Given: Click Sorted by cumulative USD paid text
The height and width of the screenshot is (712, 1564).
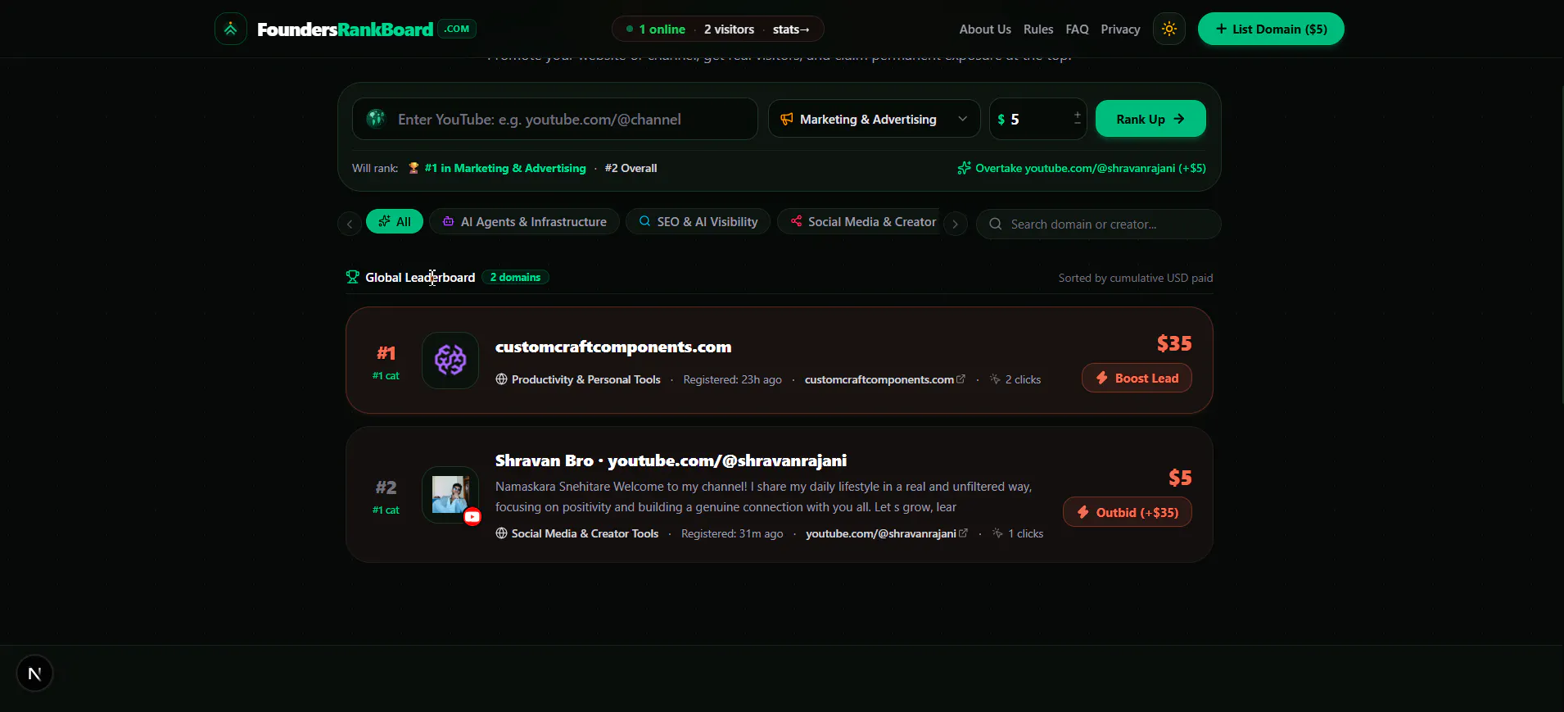Looking at the screenshot, I should click(x=1136, y=278).
